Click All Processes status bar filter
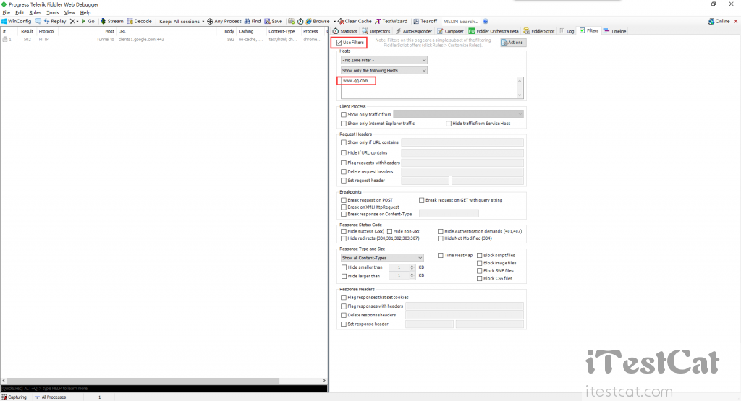 point(51,397)
